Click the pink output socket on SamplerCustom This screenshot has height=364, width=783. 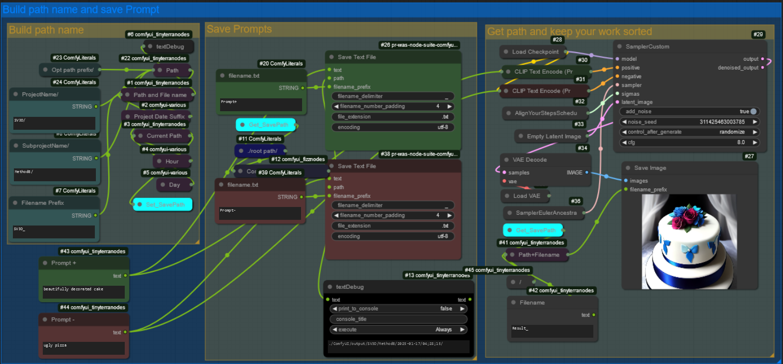click(x=762, y=59)
